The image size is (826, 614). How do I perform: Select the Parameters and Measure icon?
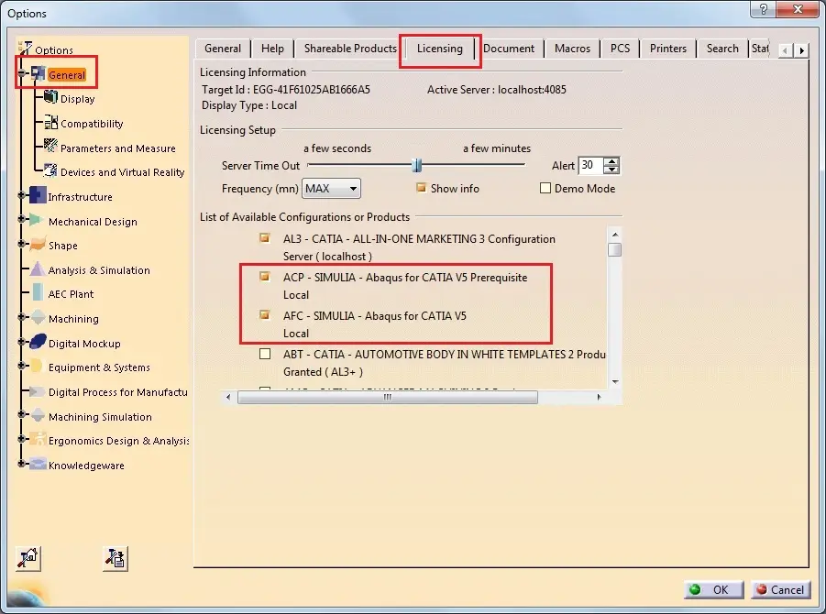point(50,146)
